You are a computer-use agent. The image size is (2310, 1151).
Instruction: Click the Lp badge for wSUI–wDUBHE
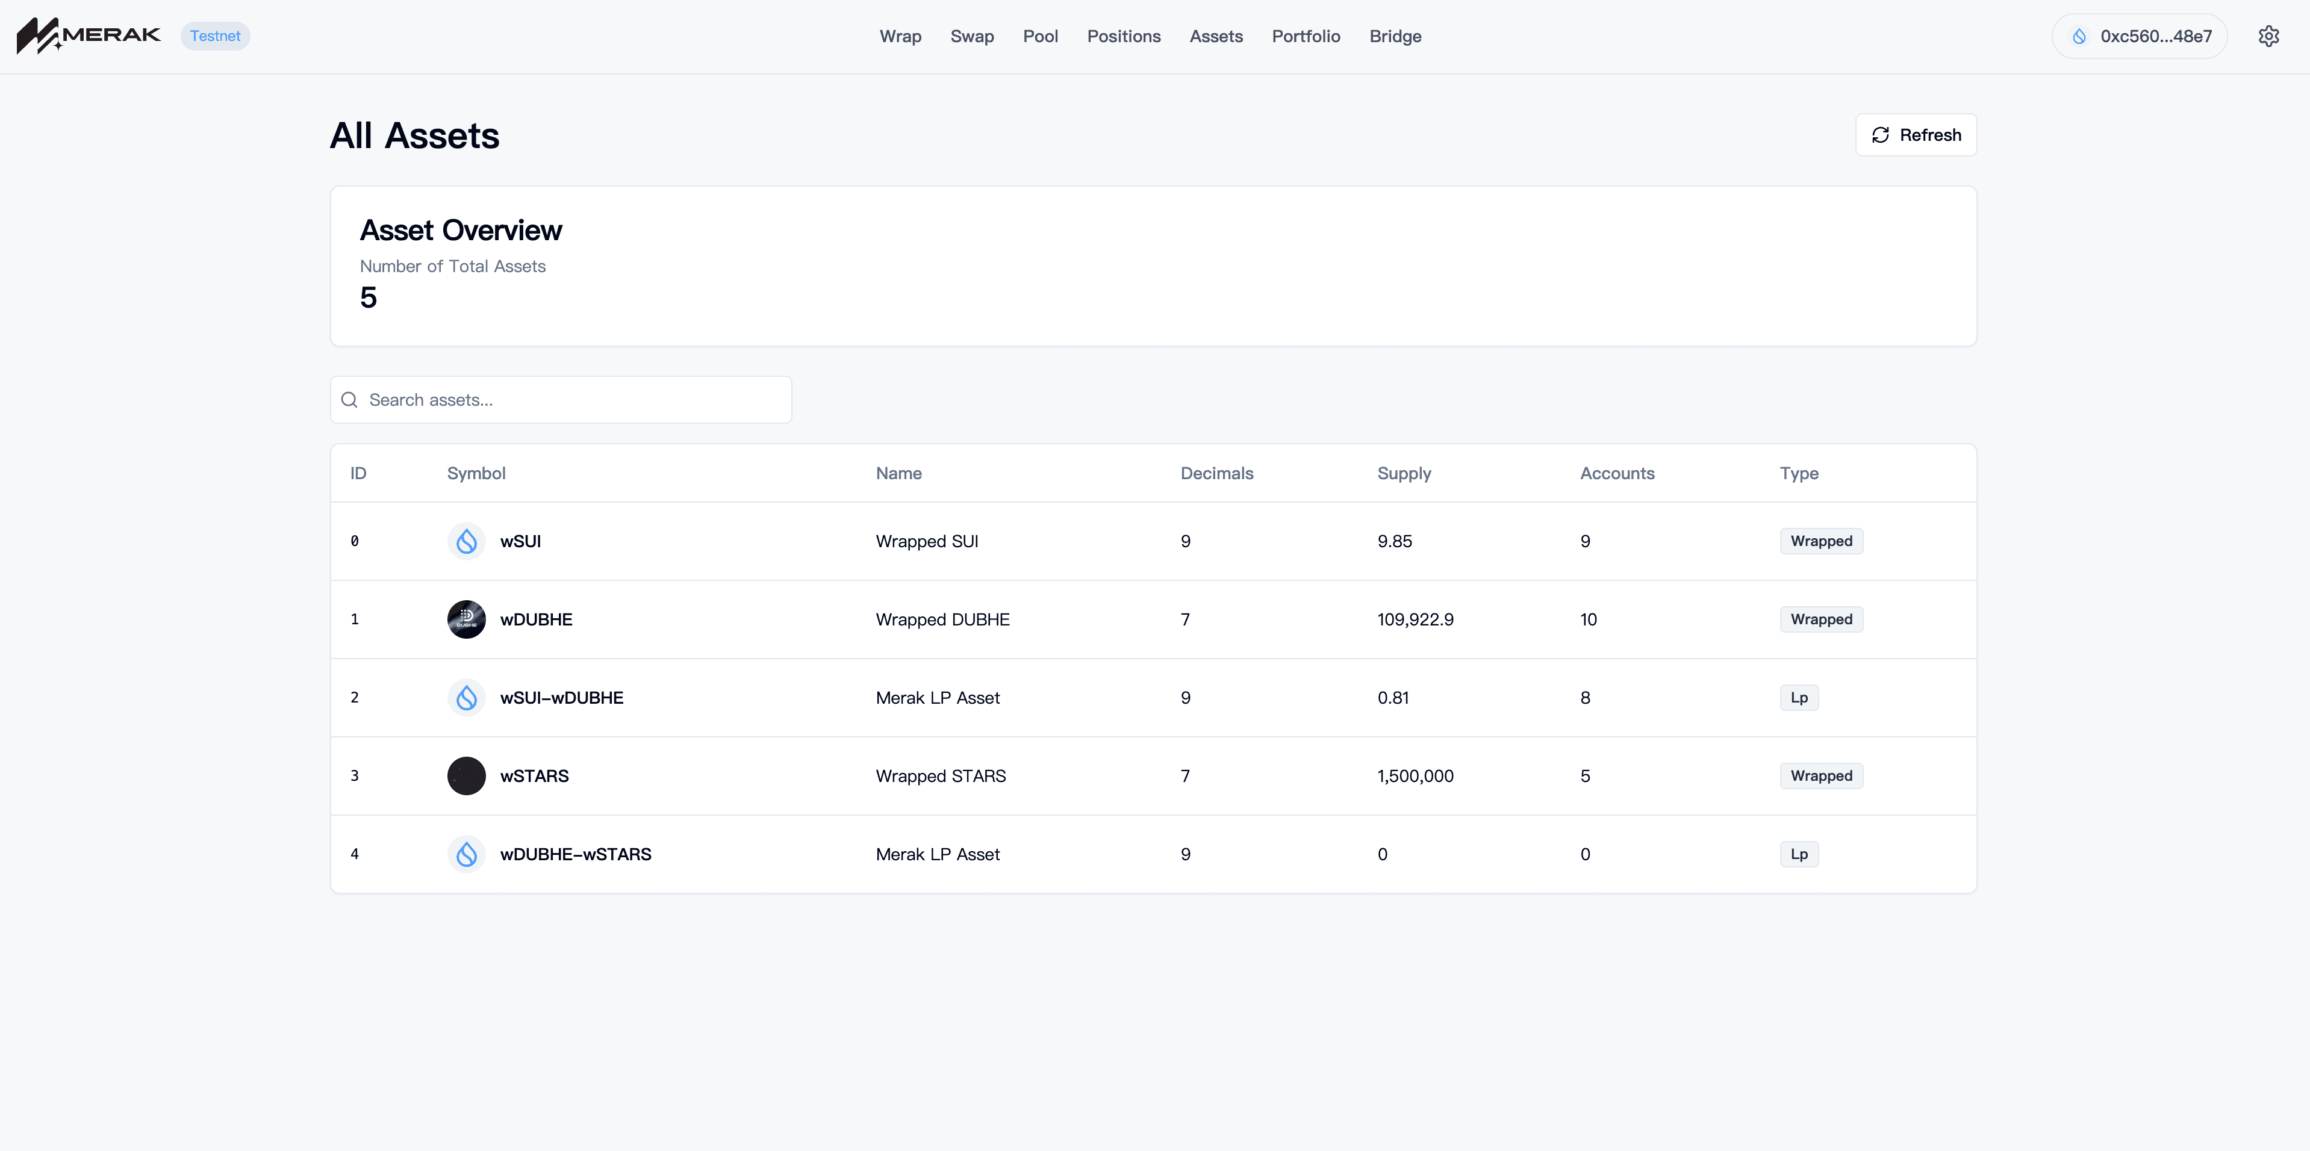click(1799, 698)
